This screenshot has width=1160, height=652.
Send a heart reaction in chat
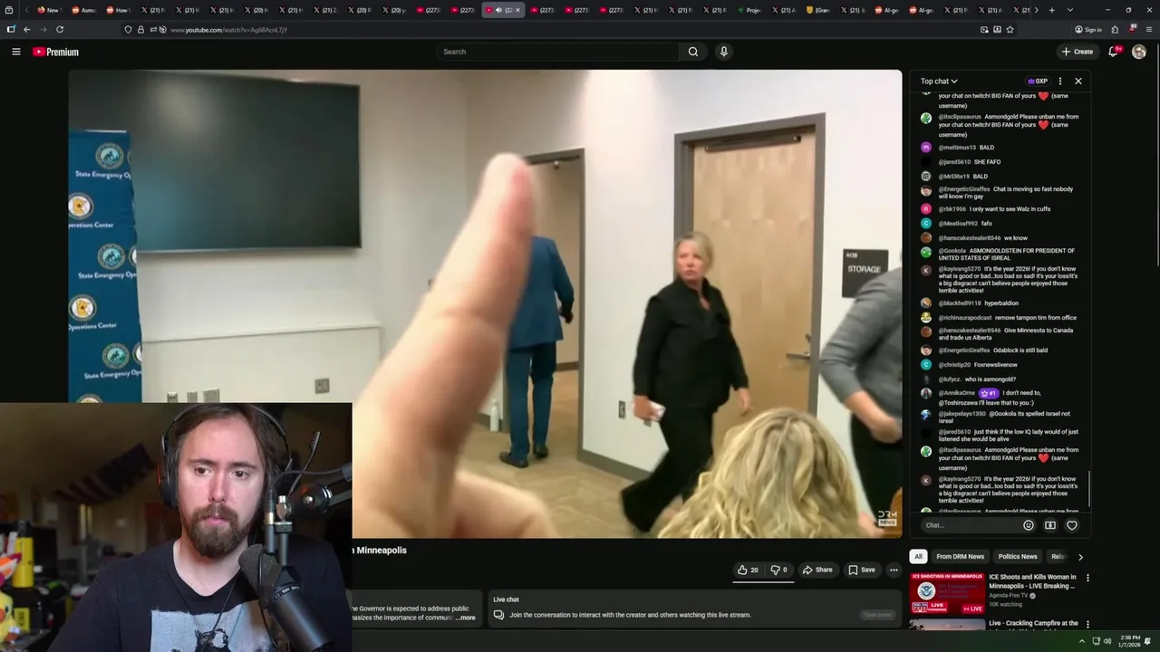(x=1072, y=525)
